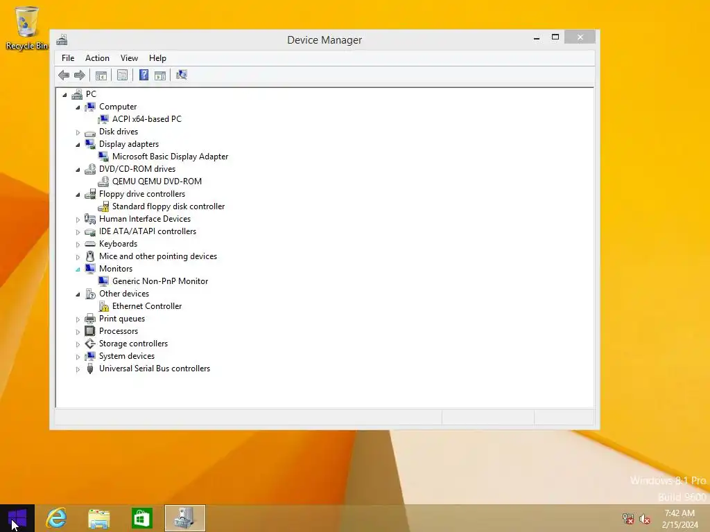Image resolution: width=710 pixels, height=532 pixels.
Task: Select the Generic Non-PnP Monitor icon
Action: click(x=103, y=281)
